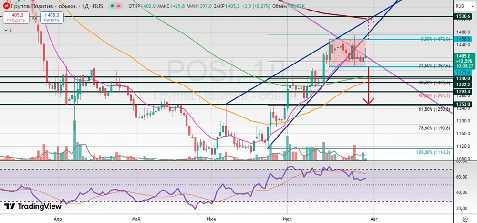The image size is (477, 223).
Task: Select the 1340,0 price level label
Action: point(463,78)
